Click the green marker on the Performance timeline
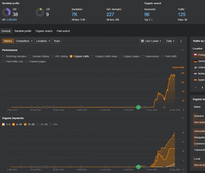 click(x=138, y=107)
